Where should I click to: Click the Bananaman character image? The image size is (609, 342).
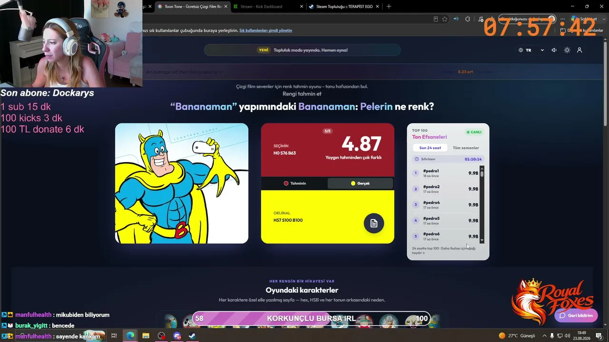[x=182, y=183]
